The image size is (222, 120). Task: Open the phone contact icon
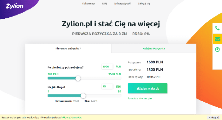point(217,28)
